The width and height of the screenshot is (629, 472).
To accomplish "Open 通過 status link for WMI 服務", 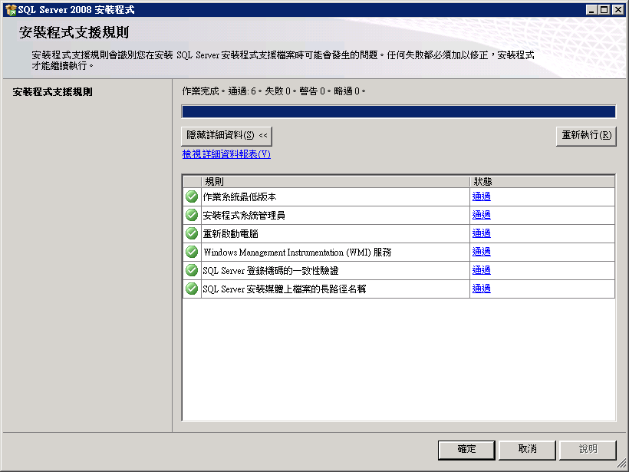I will pos(482,252).
